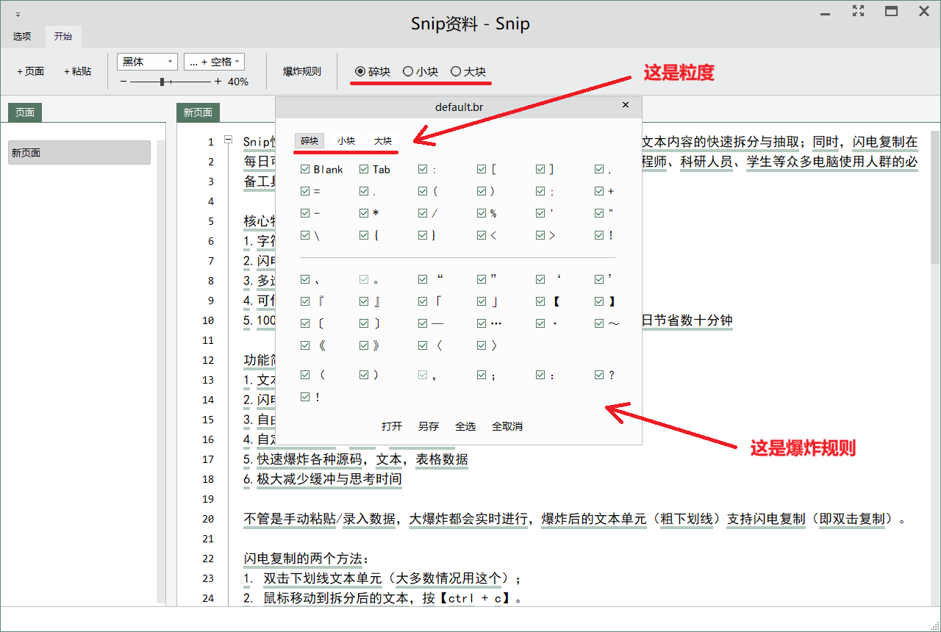Click 全取消 to uncheck all rules
The width and height of the screenshot is (941, 632).
tap(507, 426)
